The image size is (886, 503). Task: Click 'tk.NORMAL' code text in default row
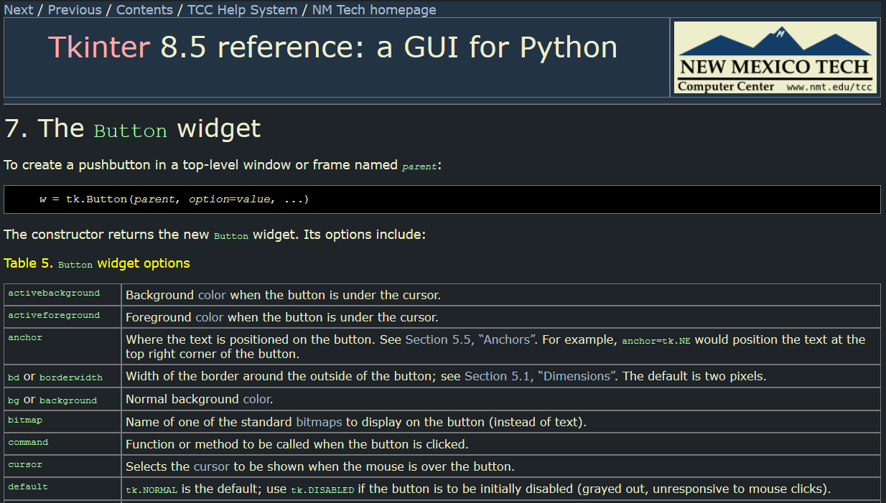[151, 490]
